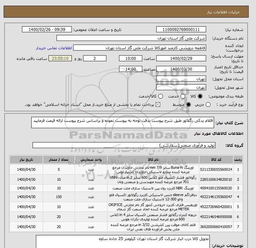This screenshot has height=248, width=256.
Task: Click quantity 5 in row 1
Action: [59, 170]
